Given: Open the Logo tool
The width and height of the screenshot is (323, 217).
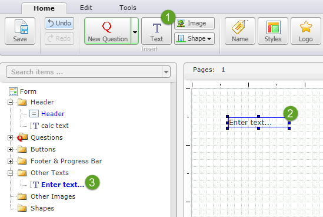Looking at the screenshot, I should click(x=306, y=31).
